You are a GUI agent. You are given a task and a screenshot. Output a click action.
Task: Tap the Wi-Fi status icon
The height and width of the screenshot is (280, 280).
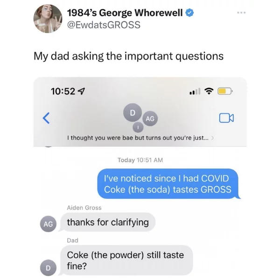point(209,91)
